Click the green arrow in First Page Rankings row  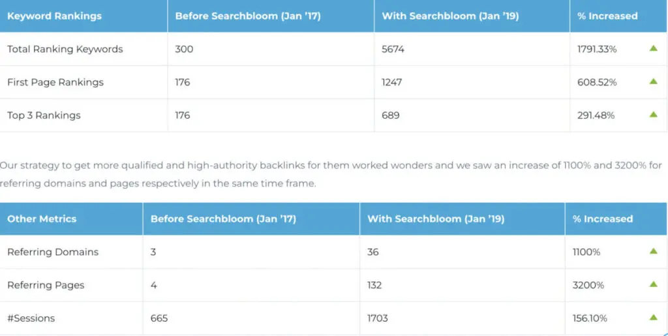click(x=653, y=82)
